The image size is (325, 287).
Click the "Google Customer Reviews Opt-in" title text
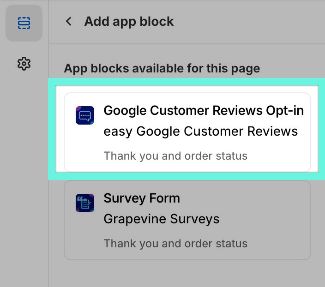204,111
